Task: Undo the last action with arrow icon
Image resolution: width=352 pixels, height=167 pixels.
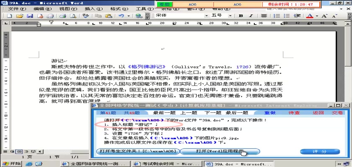Action: pyautogui.click(x=121, y=16)
